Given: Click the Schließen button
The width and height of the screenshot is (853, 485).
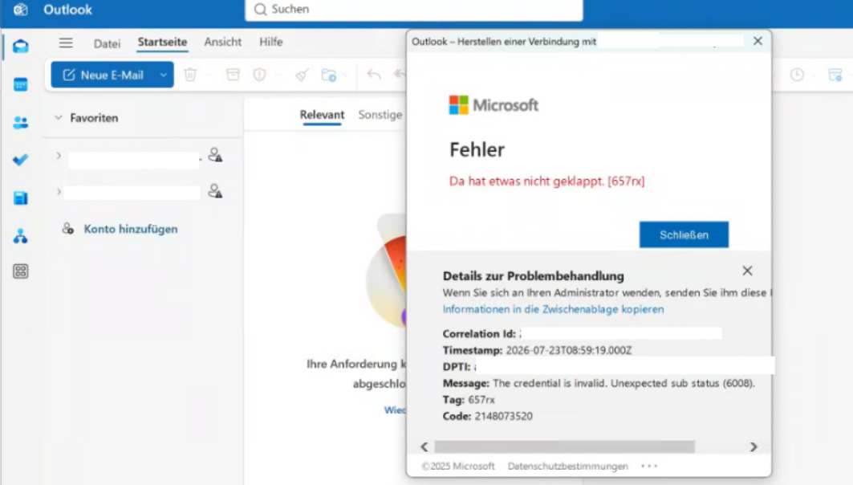Looking at the screenshot, I should pyautogui.click(x=684, y=234).
